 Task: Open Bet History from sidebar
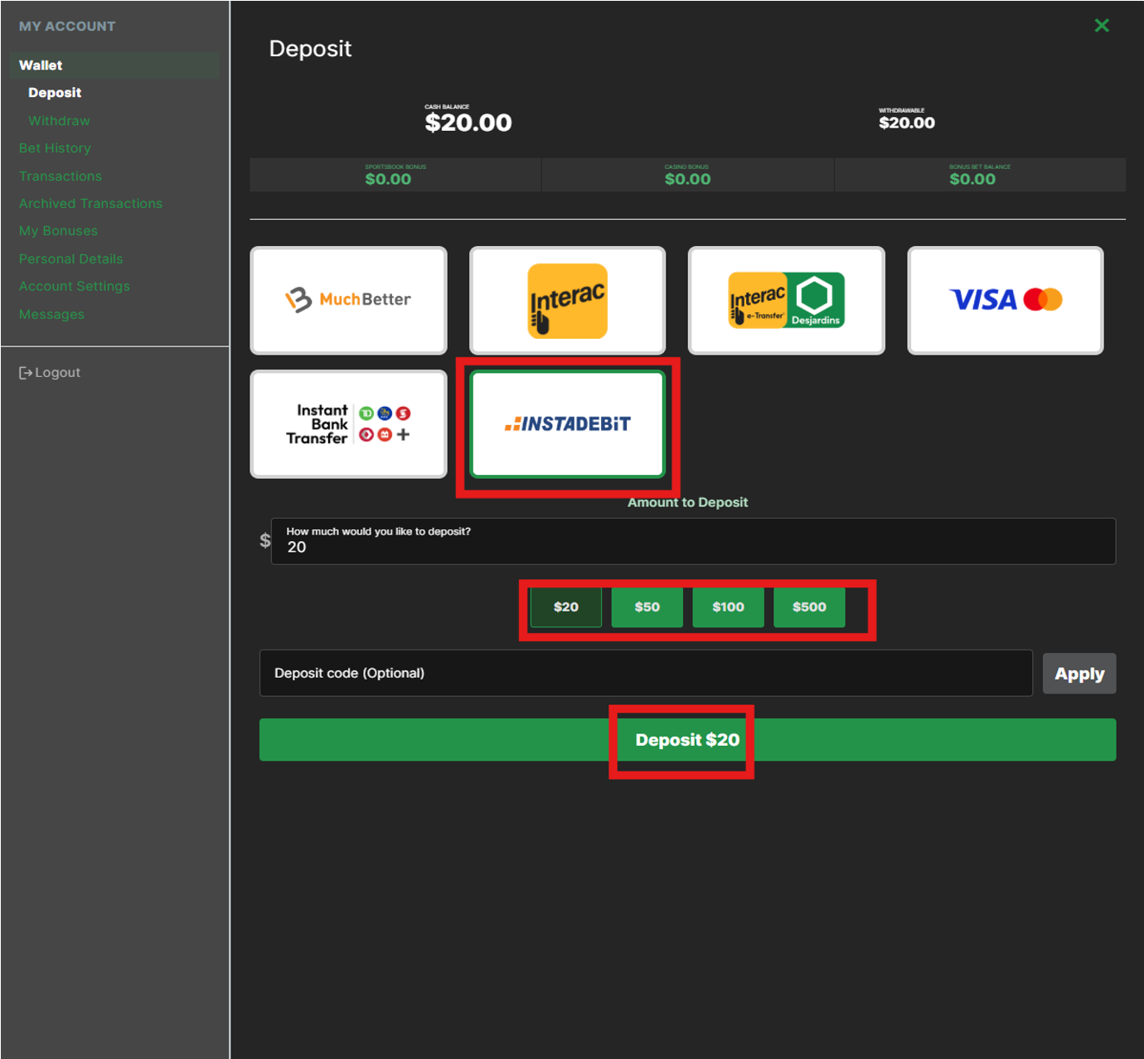click(55, 148)
